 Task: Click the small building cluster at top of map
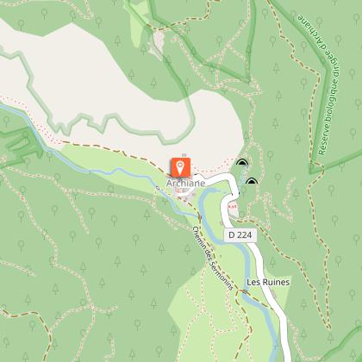(158, 43)
